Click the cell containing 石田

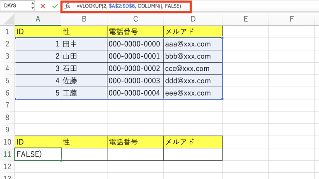[84, 68]
